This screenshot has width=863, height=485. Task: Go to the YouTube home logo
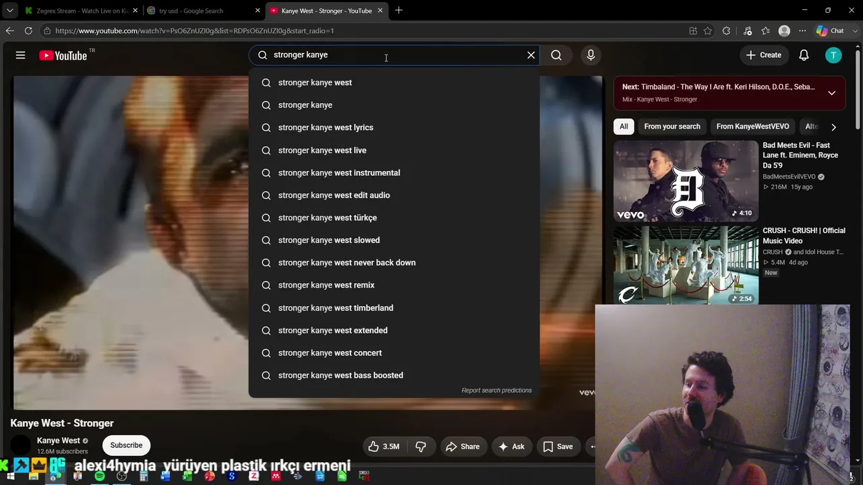63,55
